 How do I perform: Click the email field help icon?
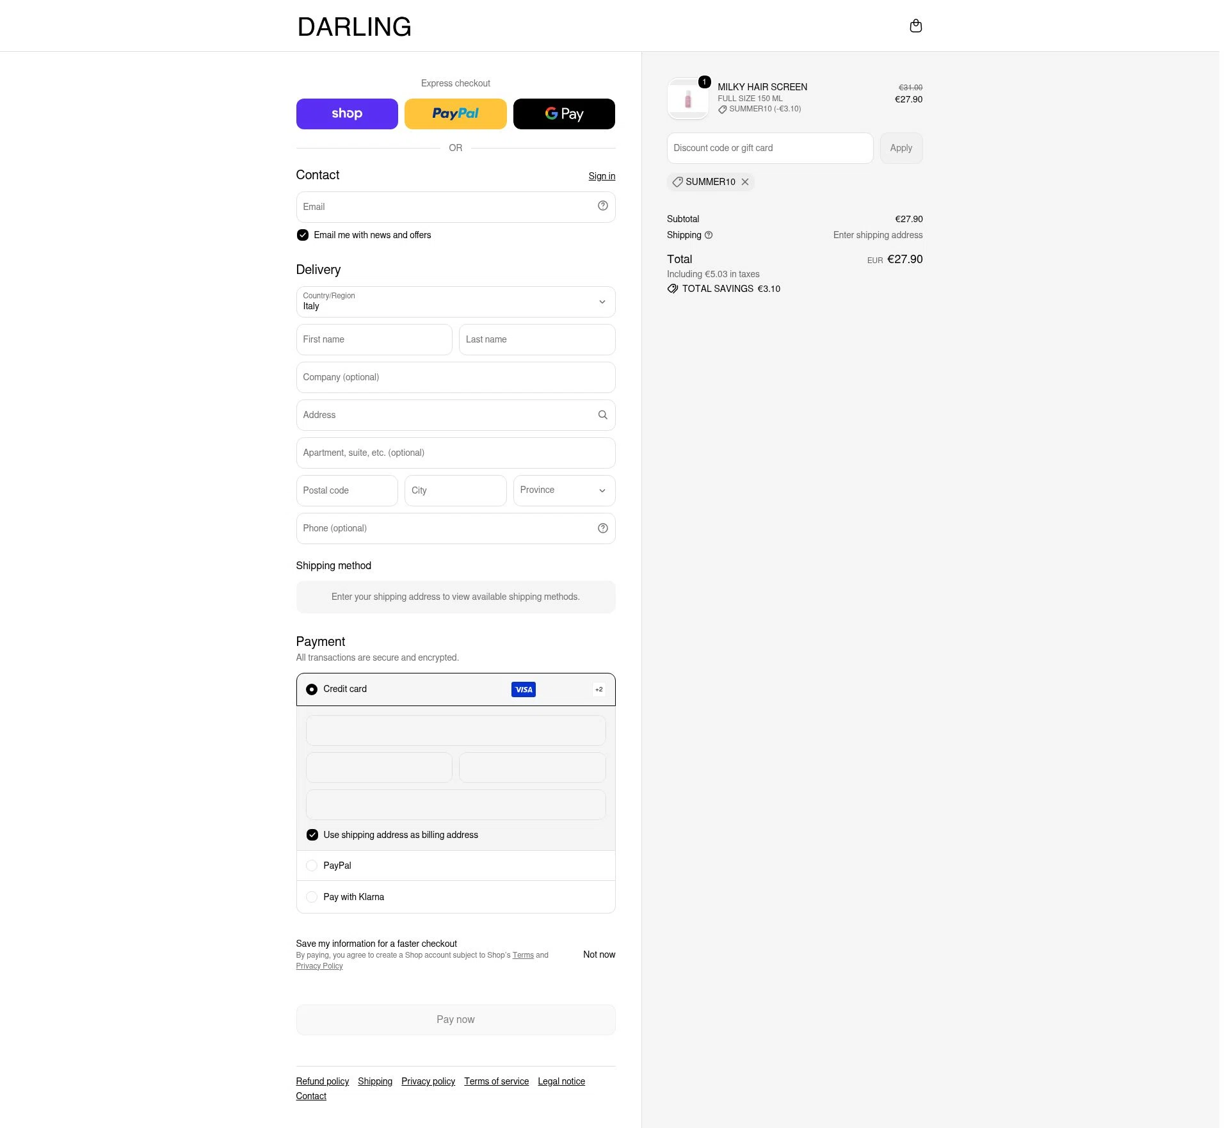click(602, 205)
